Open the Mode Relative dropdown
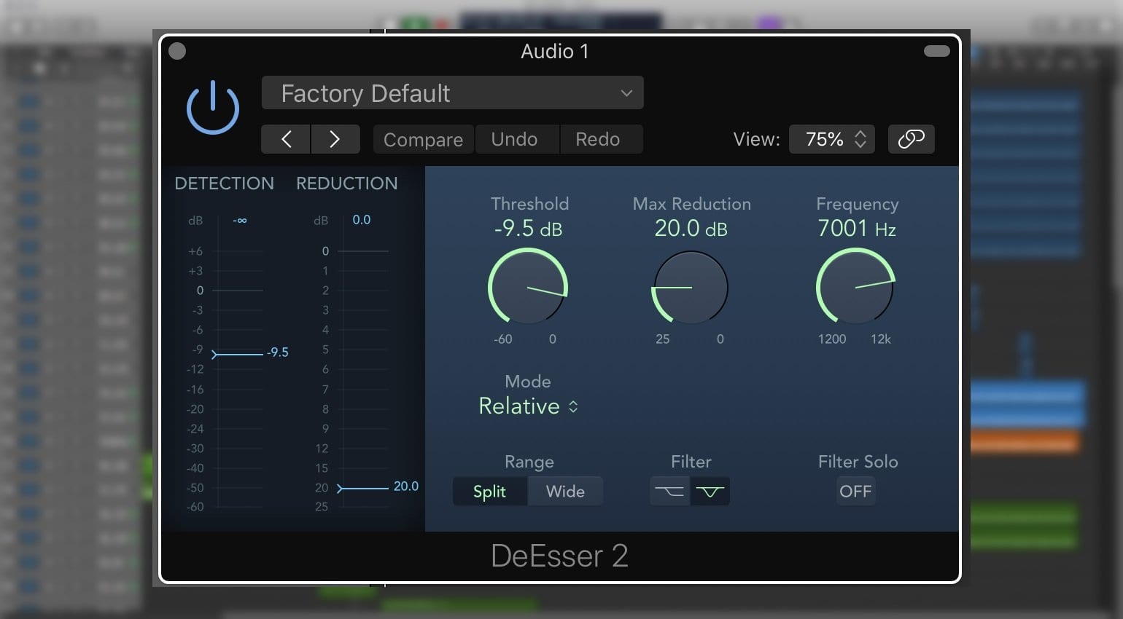The image size is (1123, 619). 528,406
